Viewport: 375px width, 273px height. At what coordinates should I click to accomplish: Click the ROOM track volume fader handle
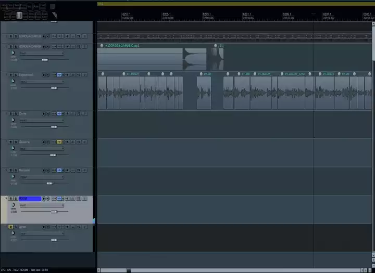[x=54, y=212]
